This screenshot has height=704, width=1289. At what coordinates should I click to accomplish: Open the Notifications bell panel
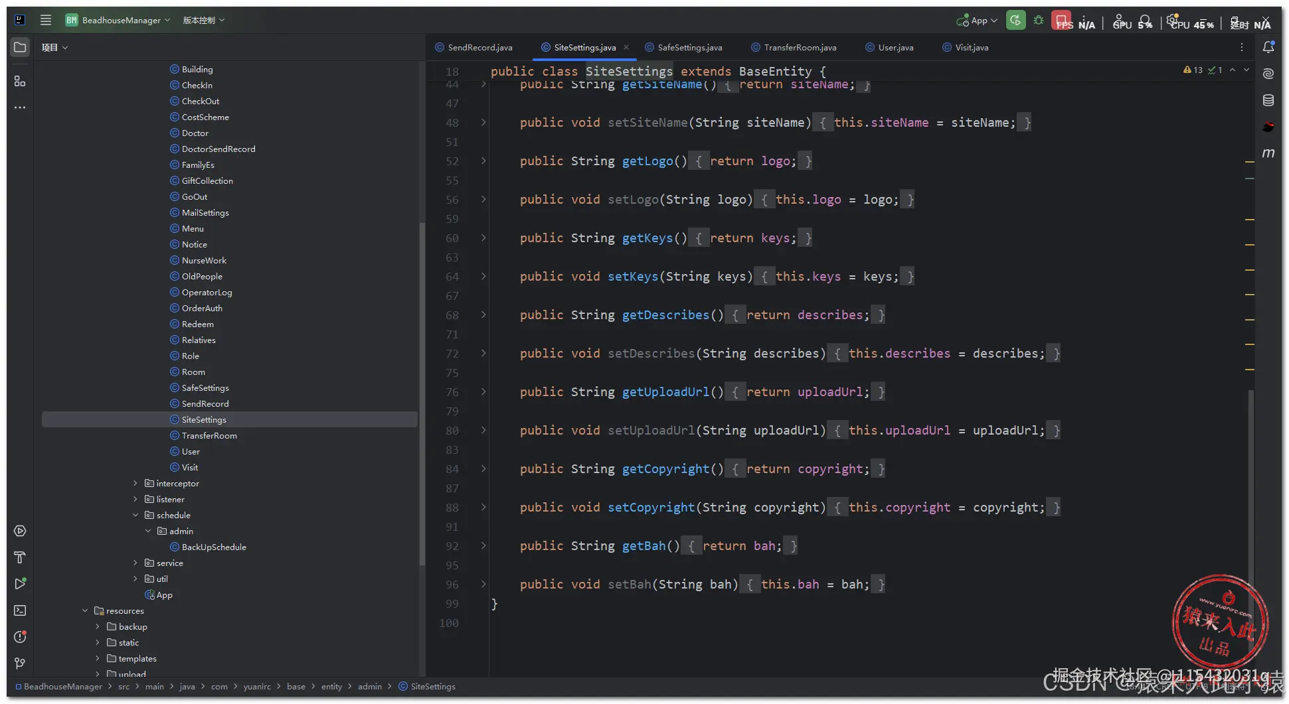point(1268,47)
